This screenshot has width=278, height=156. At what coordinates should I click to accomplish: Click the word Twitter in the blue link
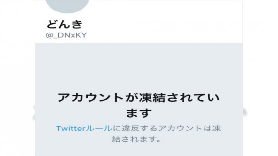71,128
